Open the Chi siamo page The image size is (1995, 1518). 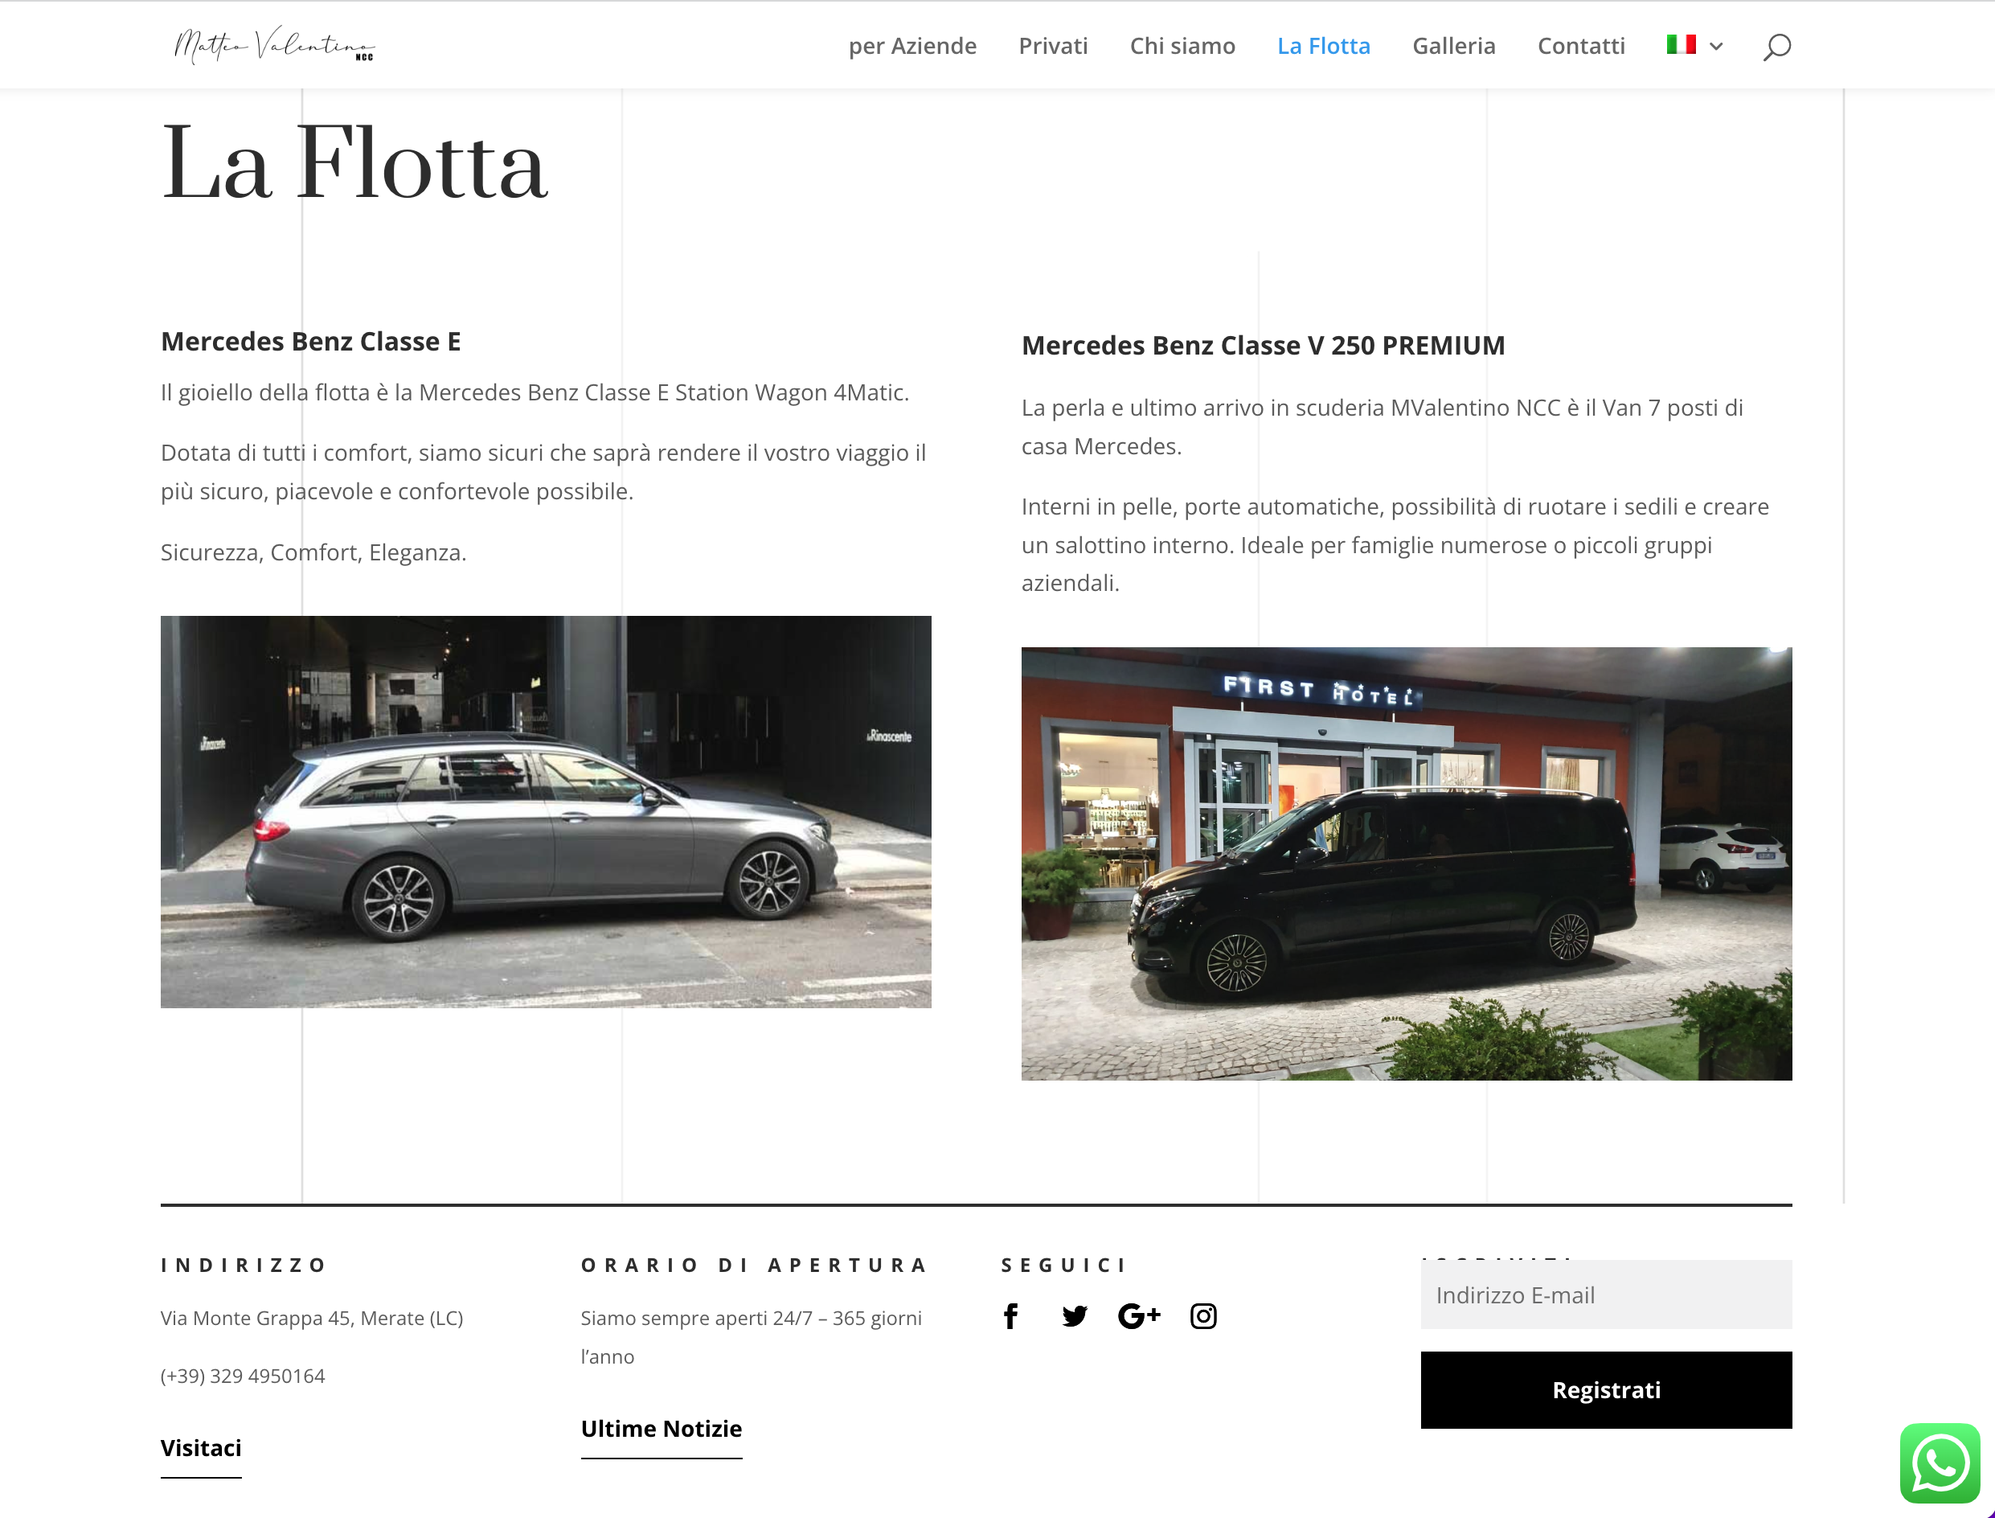pos(1182,46)
